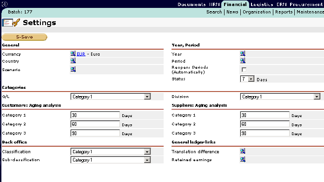
Task: Open the Reports menu
Action: (284, 12)
